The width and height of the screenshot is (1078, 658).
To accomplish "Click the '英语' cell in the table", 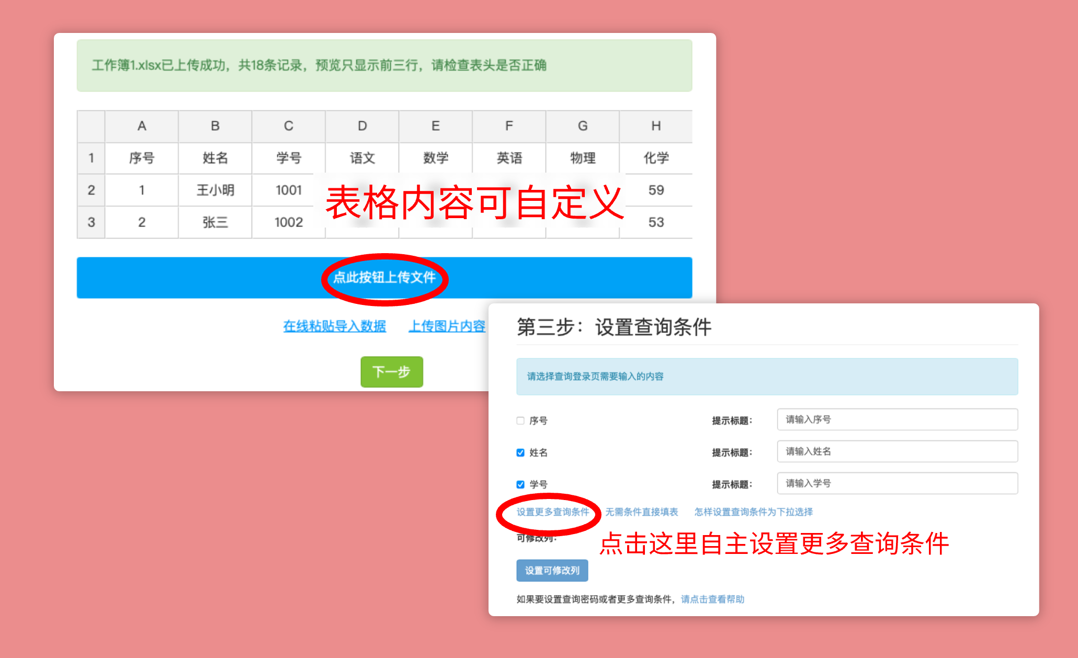I will pyautogui.click(x=509, y=158).
